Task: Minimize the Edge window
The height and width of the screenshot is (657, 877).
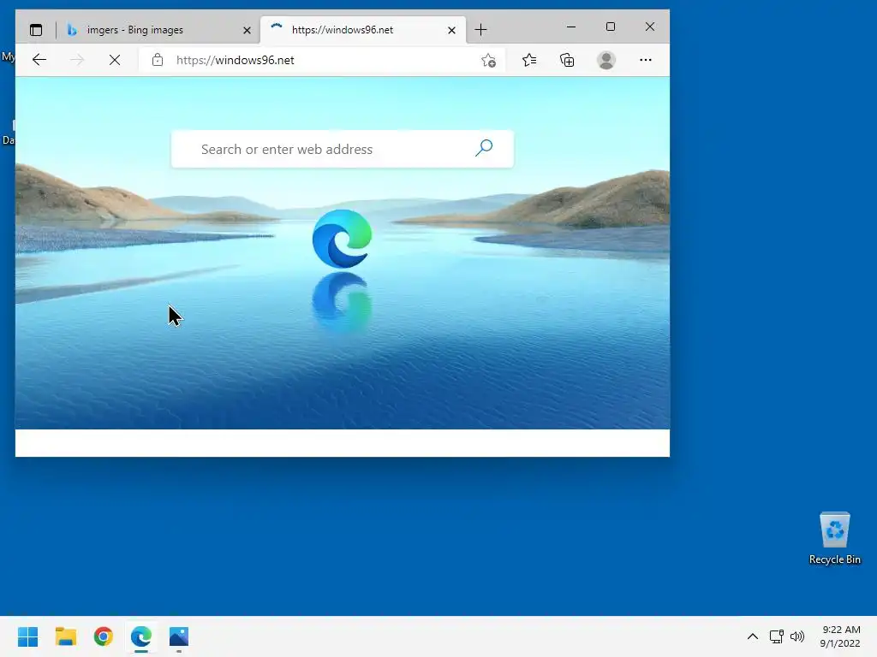Action: [571, 27]
